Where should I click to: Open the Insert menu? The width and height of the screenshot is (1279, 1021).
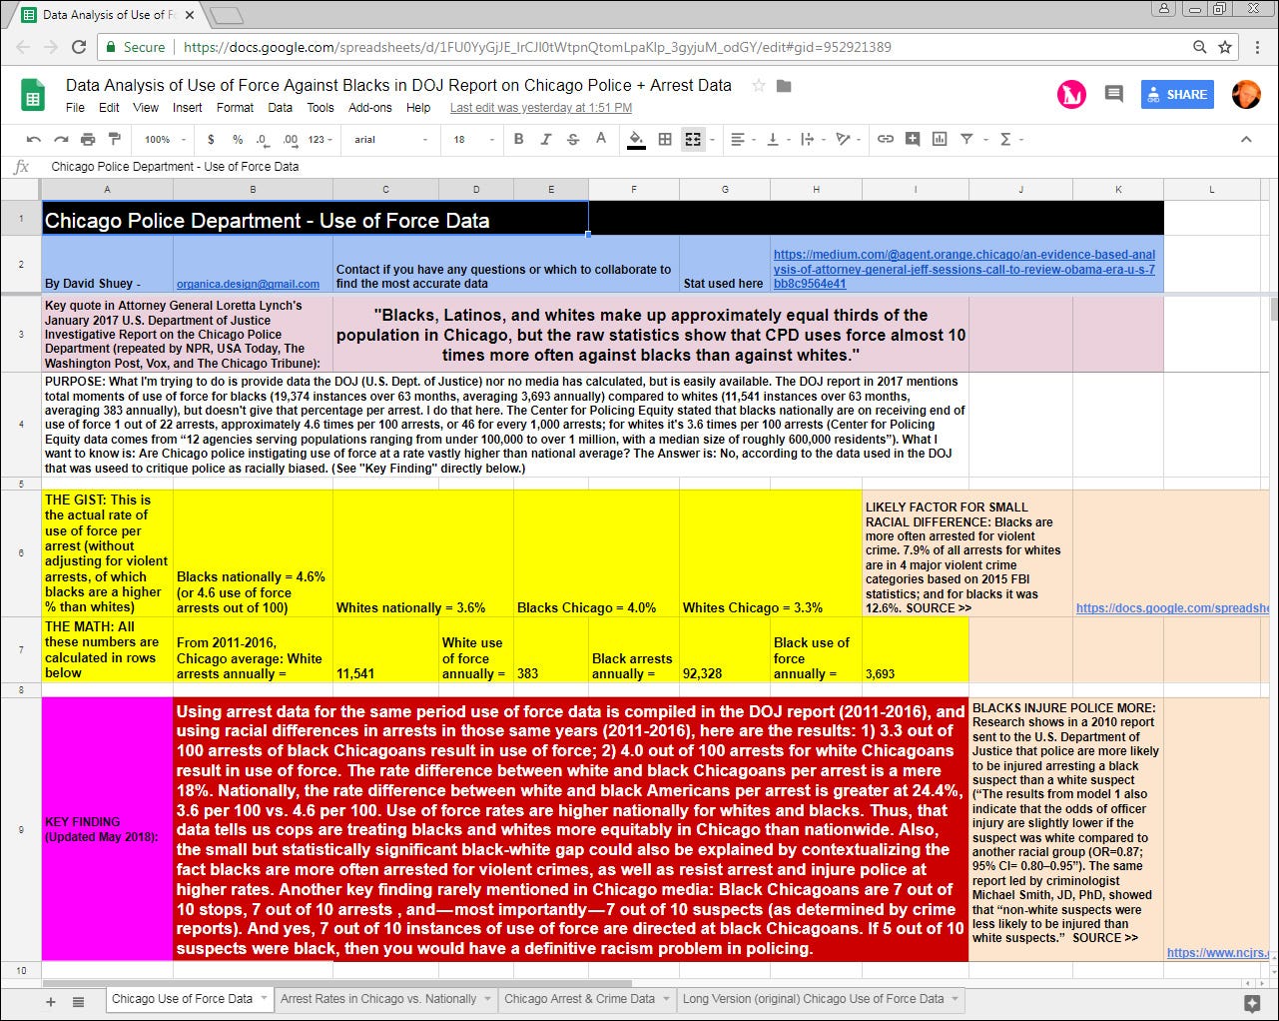[x=187, y=108]
